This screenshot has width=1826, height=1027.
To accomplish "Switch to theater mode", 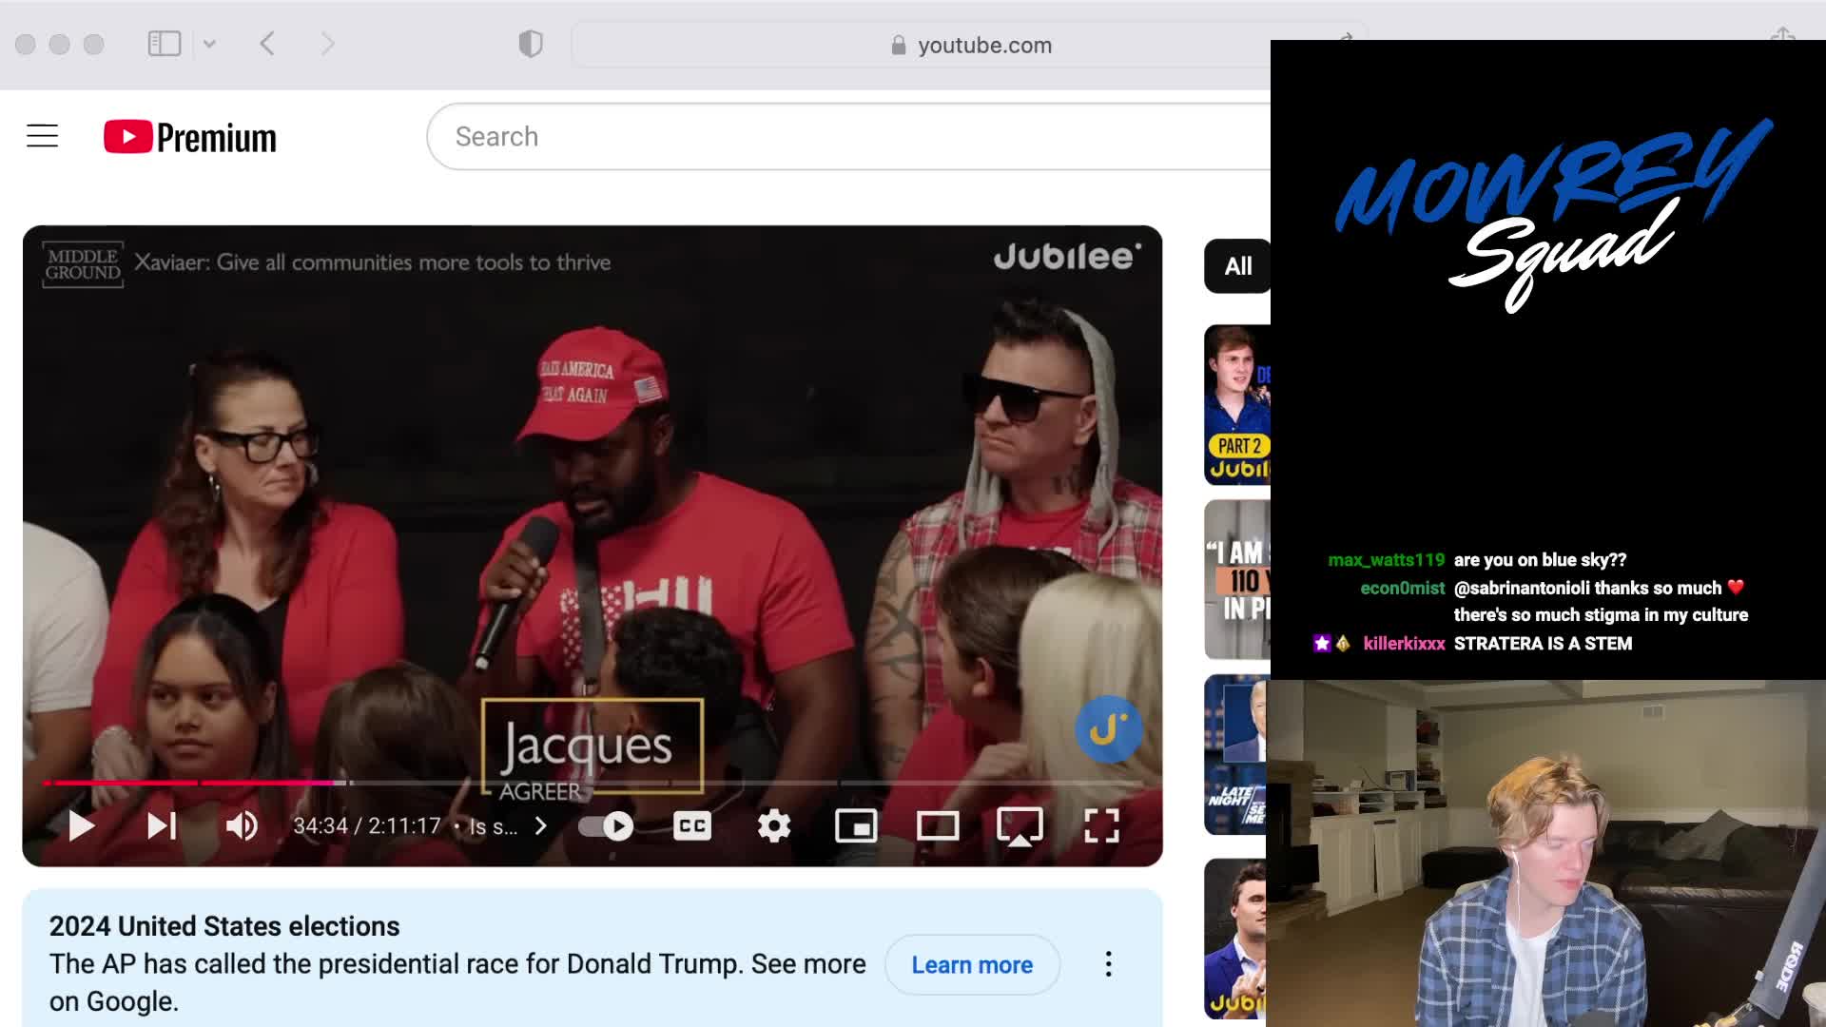I will 938,825.
